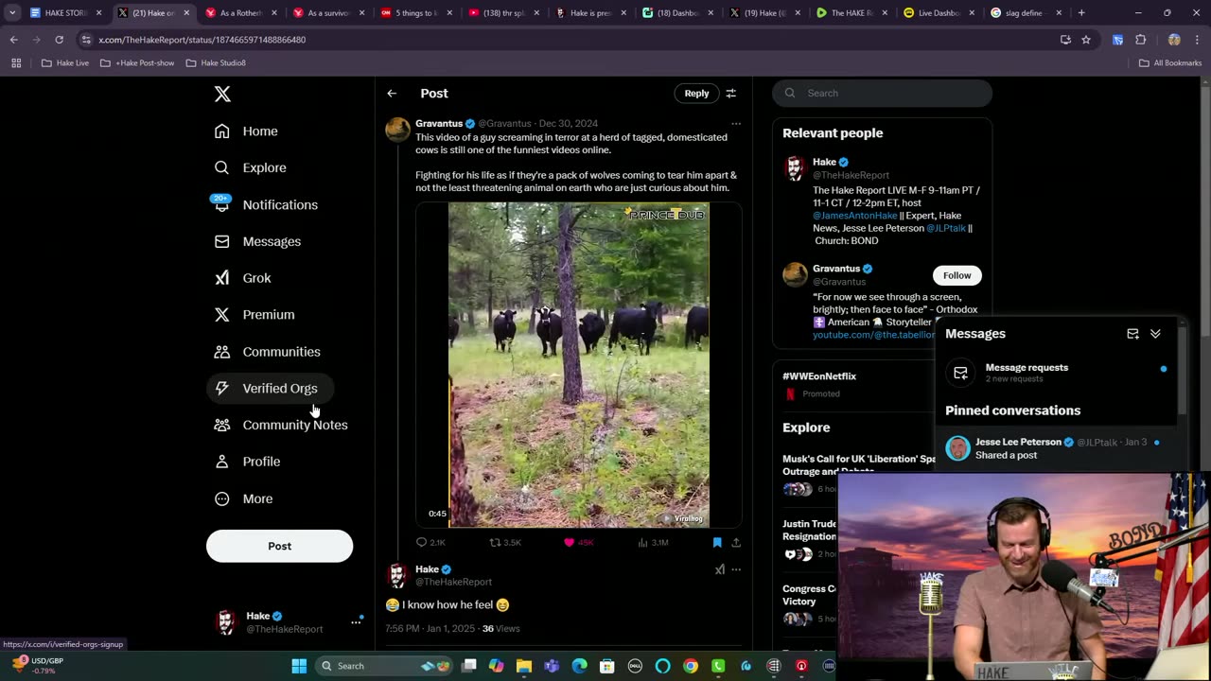Bookmark this page with star icon

1086,40
